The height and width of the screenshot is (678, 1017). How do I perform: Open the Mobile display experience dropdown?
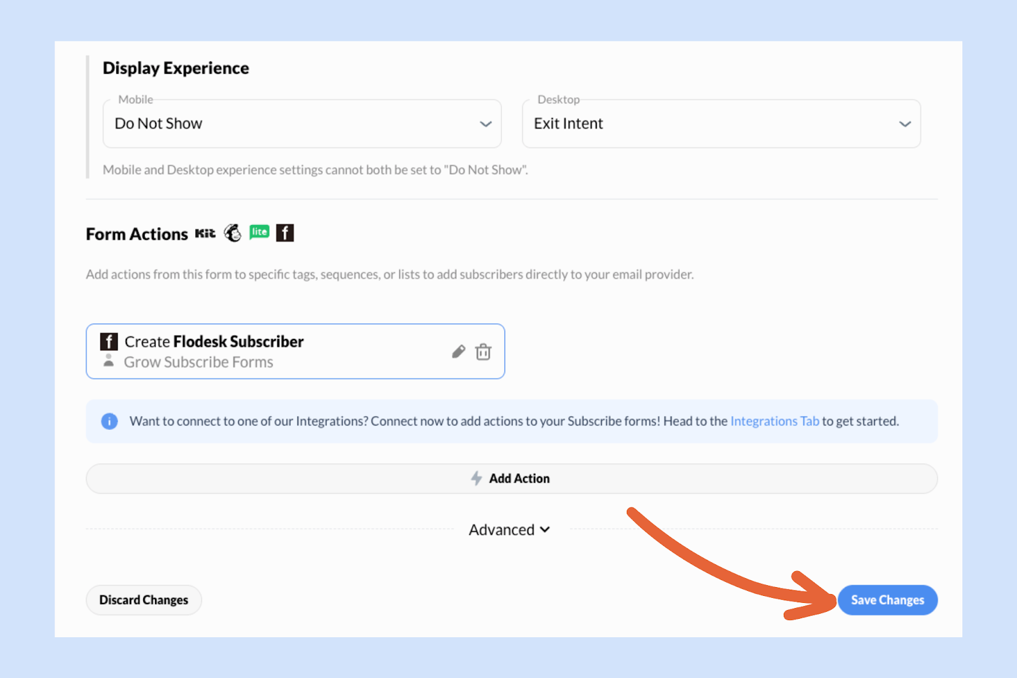point(302,124)
